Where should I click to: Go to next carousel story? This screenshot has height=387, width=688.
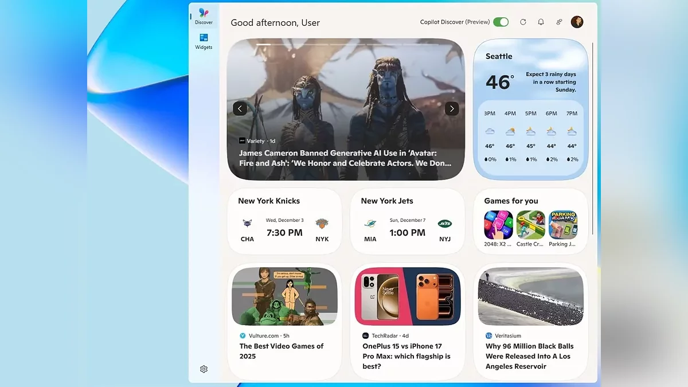pos(452,108)
